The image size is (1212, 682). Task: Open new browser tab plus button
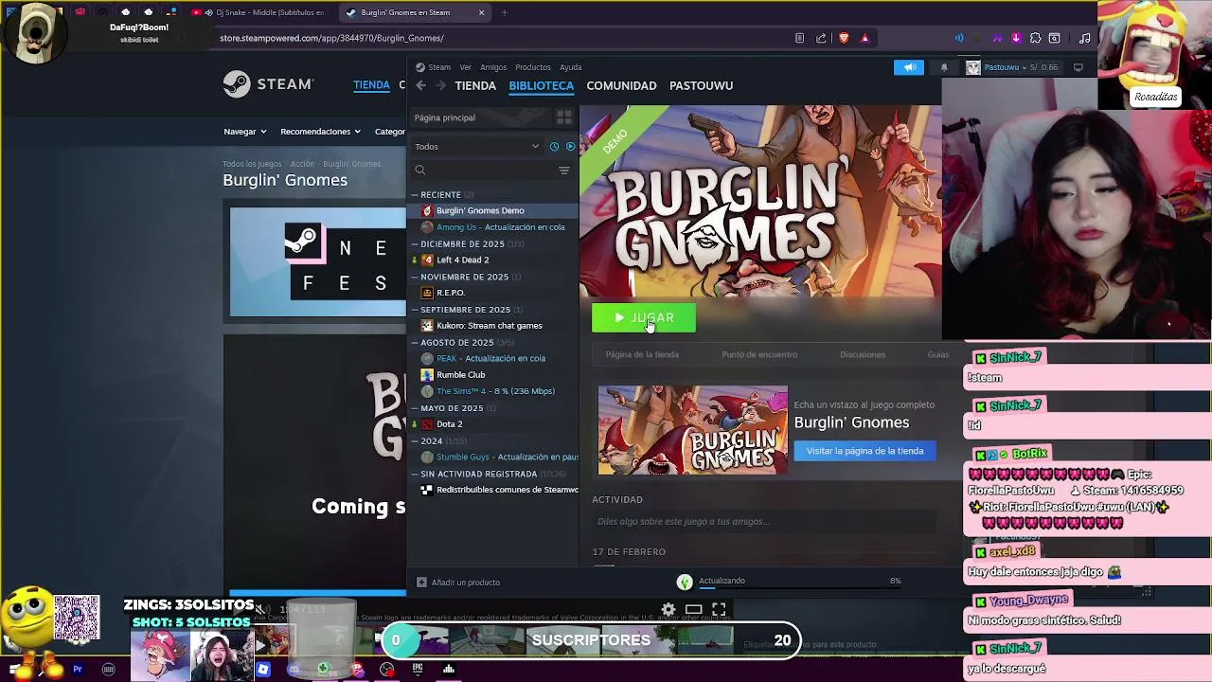(x=505, y=12)
